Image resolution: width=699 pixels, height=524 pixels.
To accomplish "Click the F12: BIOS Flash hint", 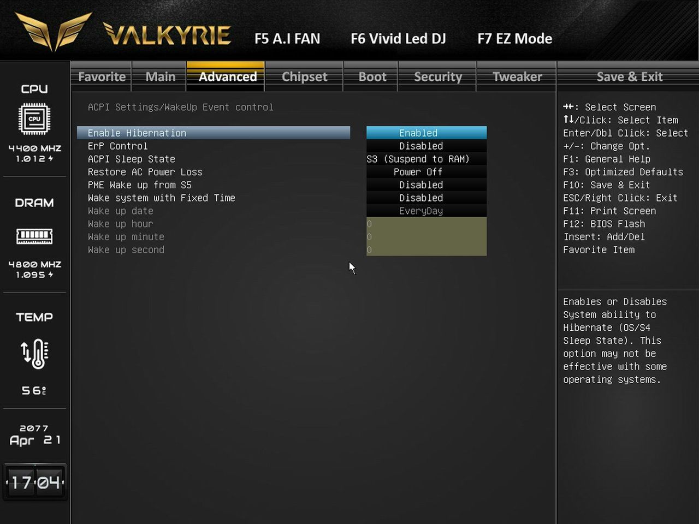I will pos(604,224).
